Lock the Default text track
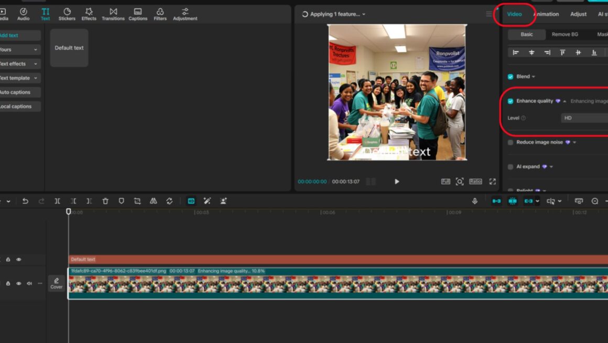Viewport: 608px width, 343px height. tap(8, 259)
